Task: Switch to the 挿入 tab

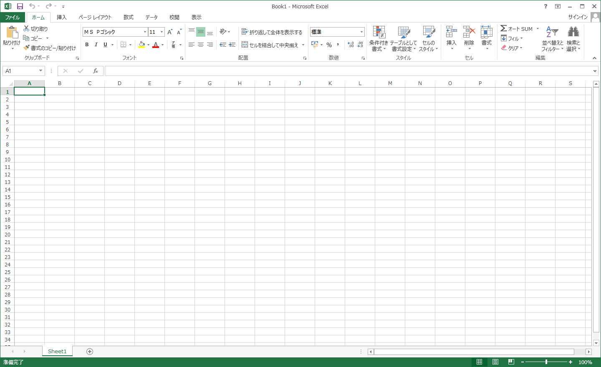Action: [62, 17]
